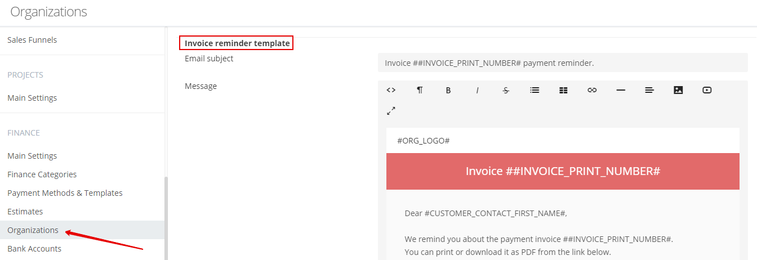
Task: Insert a video icon in editor
Action: (707, 90)
